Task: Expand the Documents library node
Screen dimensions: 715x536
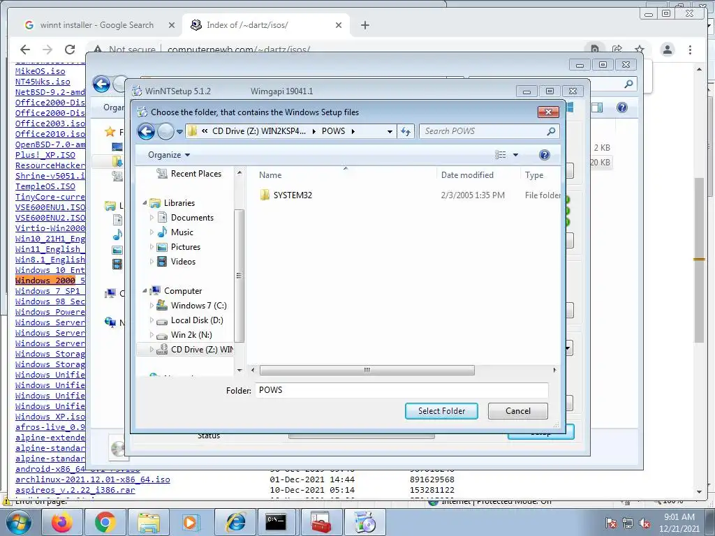Action: [x=152, y=218]
